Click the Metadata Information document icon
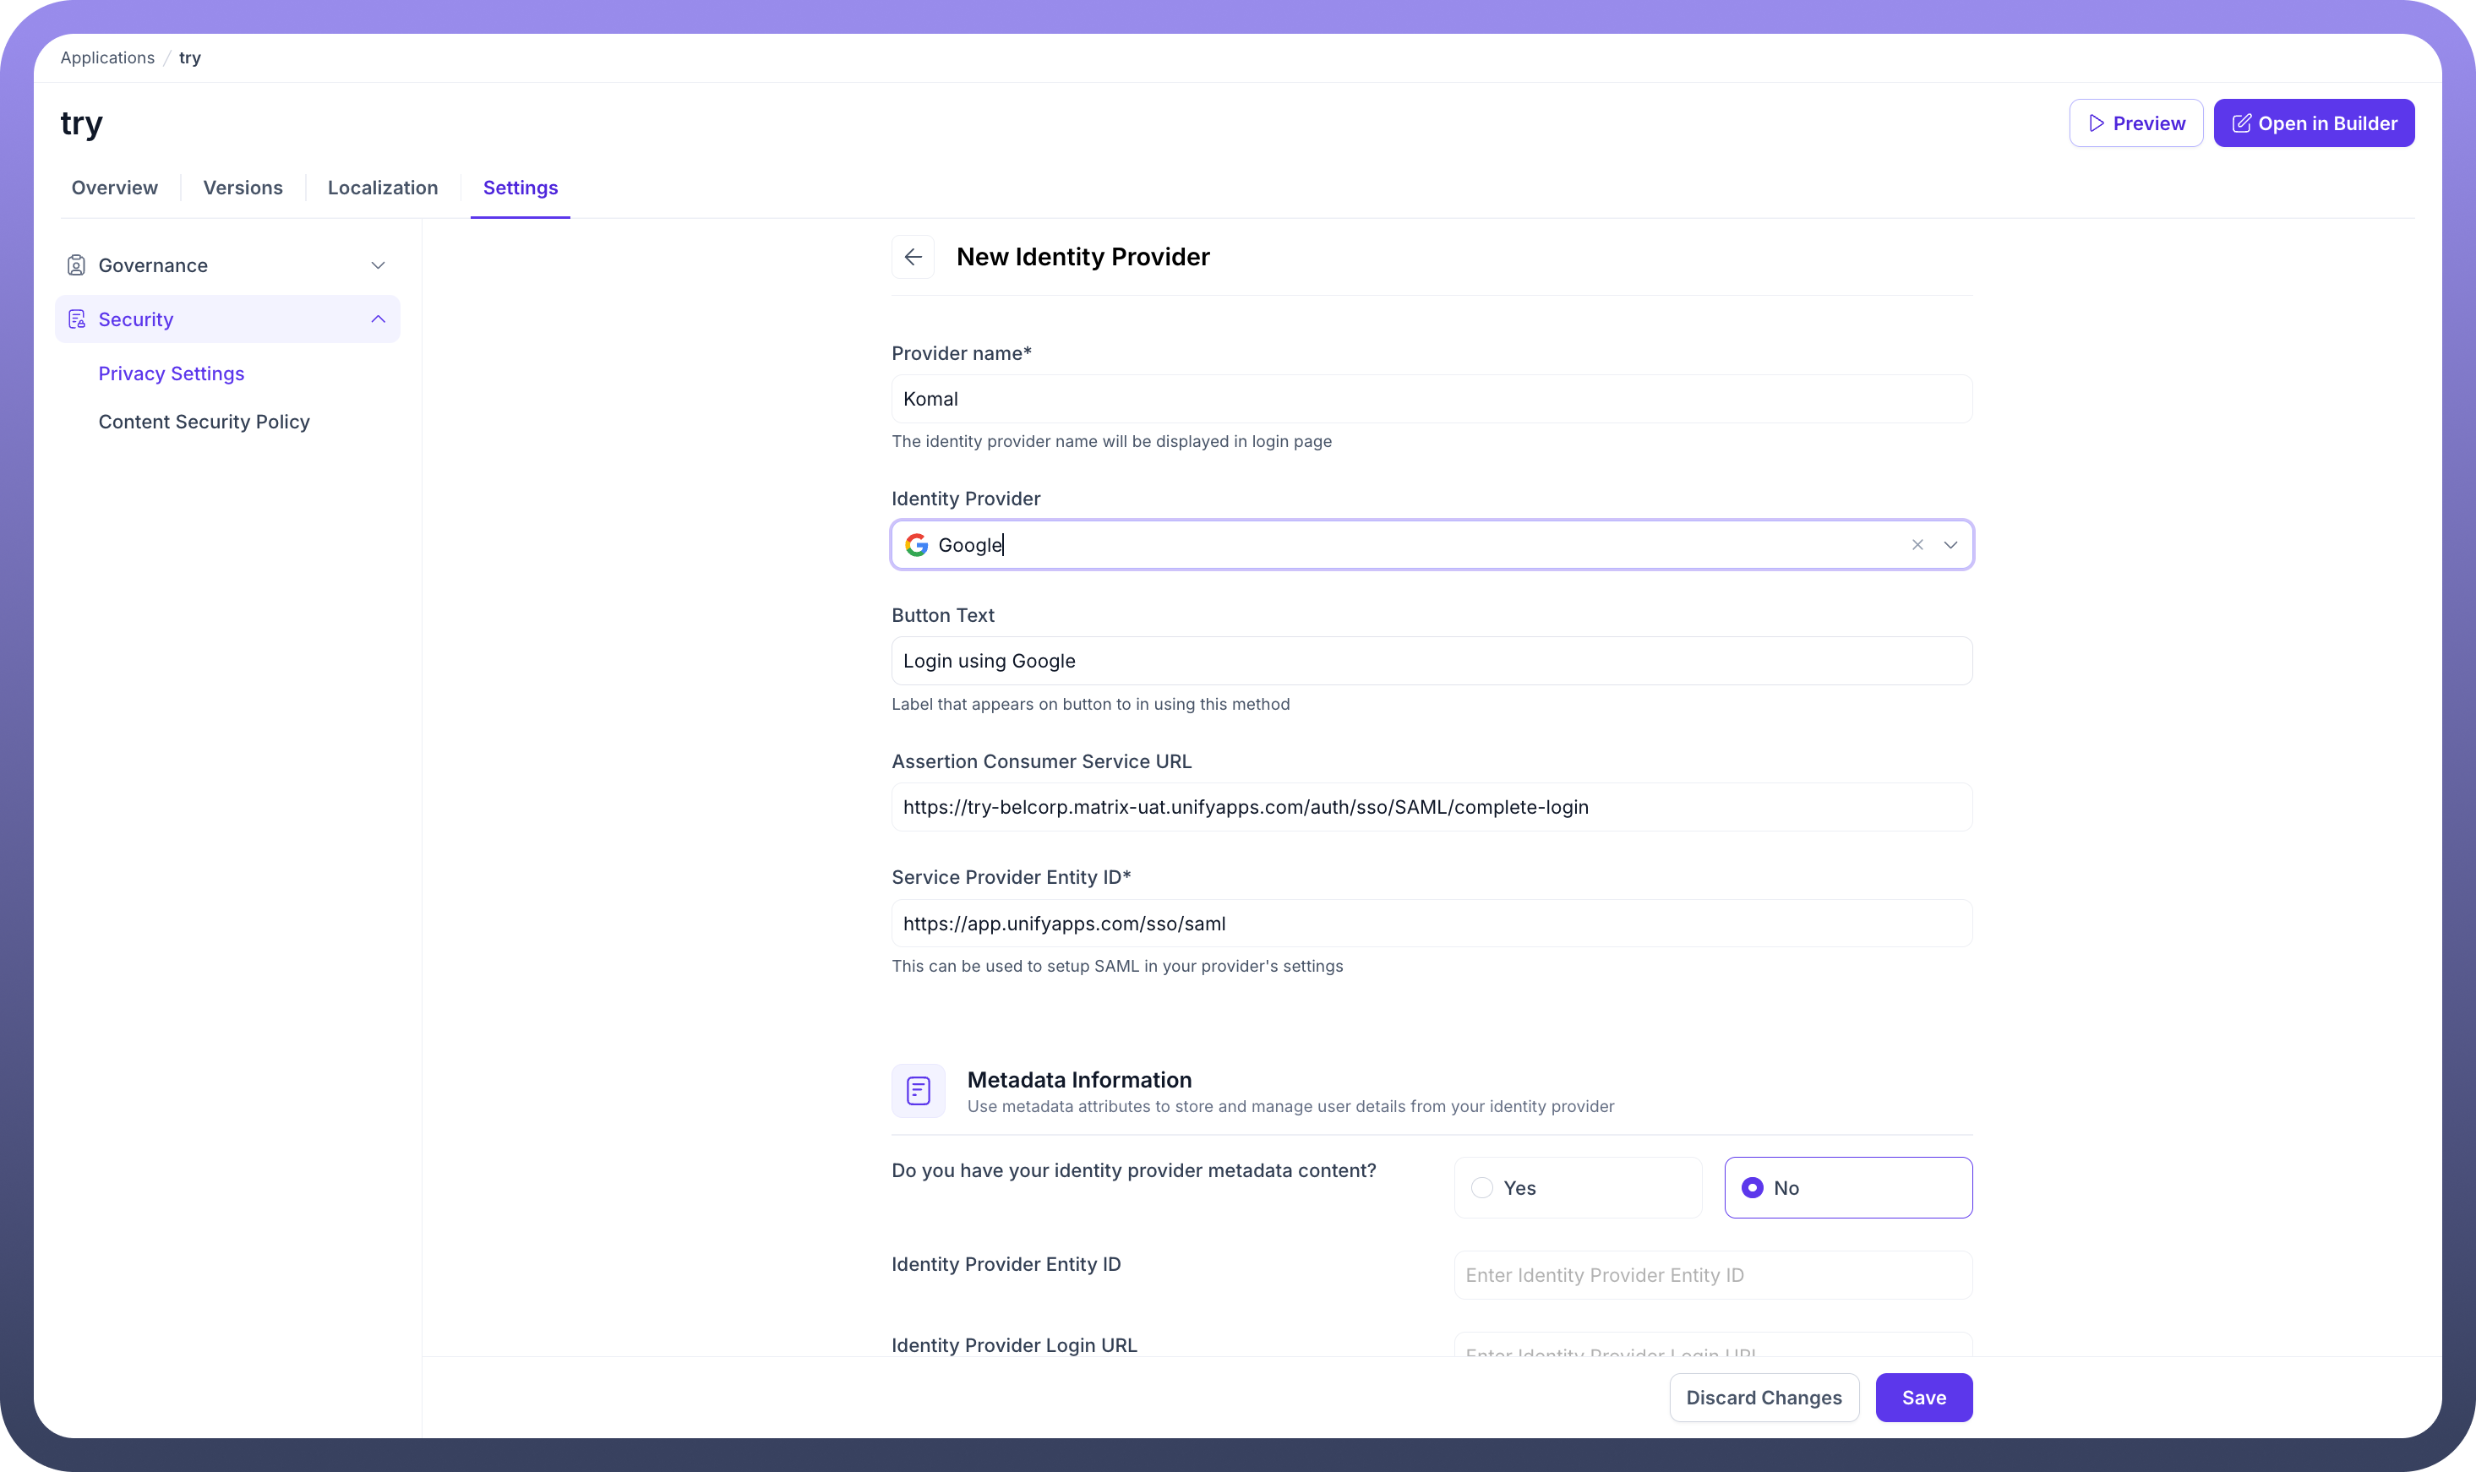This screenshot has height=1472, width=2476. coord(918,1090)
